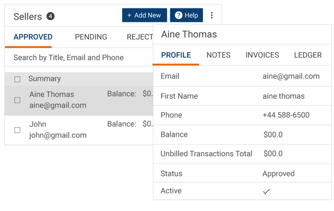This screenshot has height=211, width=334.
Task: Click the sellers count badge
Action: pyautogui.click(x=50, y=16)
